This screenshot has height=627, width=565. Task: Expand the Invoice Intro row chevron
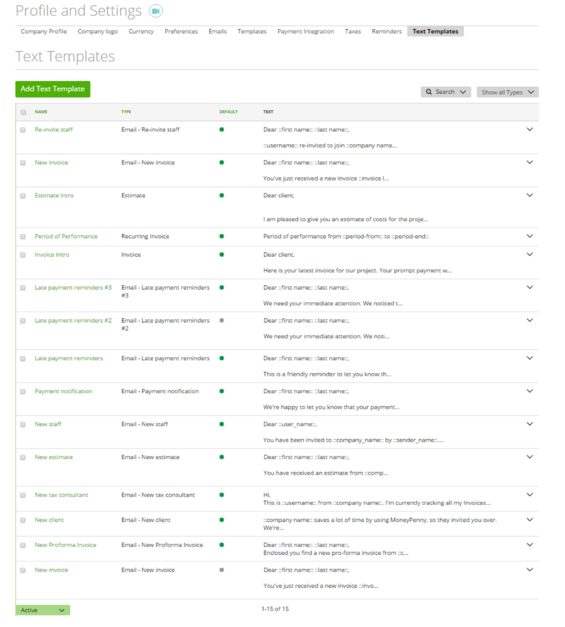click(x=530, y=254)
